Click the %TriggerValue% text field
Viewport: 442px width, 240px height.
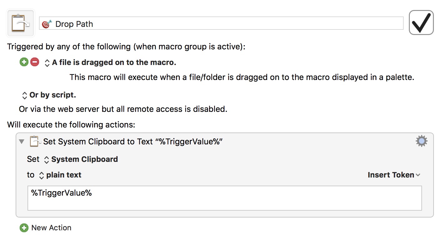pos(224,198)
